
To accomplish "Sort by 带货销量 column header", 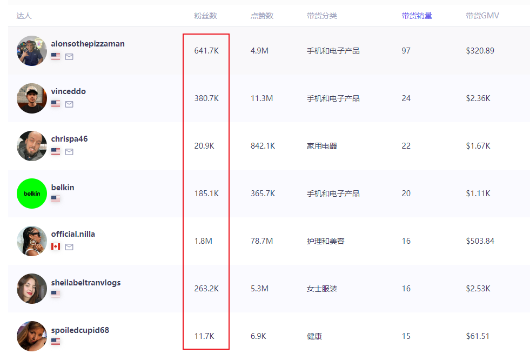I will (417, 16).
